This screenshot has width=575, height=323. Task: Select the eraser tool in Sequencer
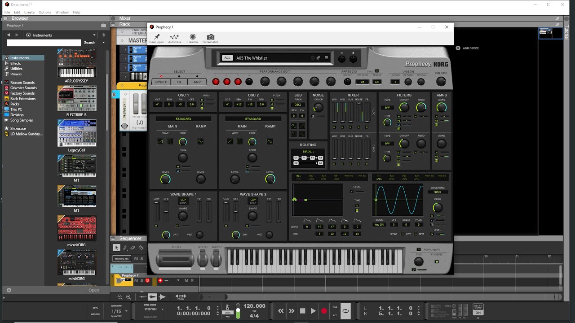coord(133,248)
